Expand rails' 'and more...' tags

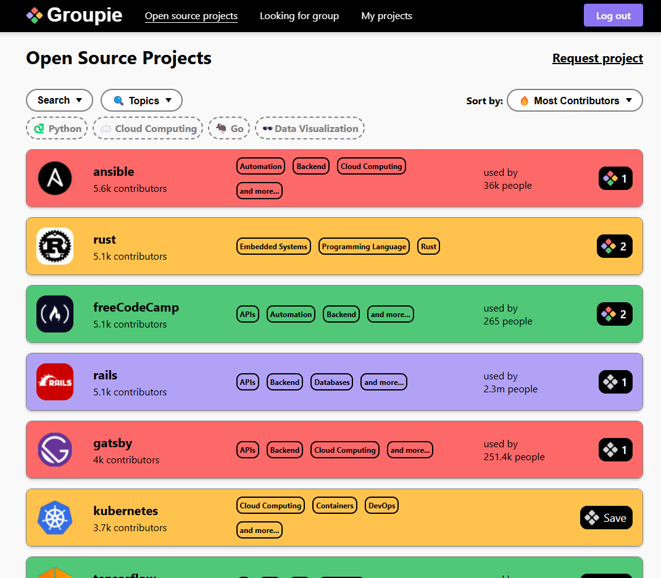point(384,382)
